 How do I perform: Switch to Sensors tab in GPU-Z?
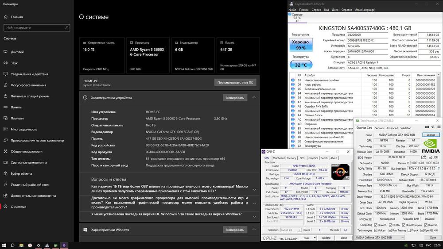pos(379,128)
